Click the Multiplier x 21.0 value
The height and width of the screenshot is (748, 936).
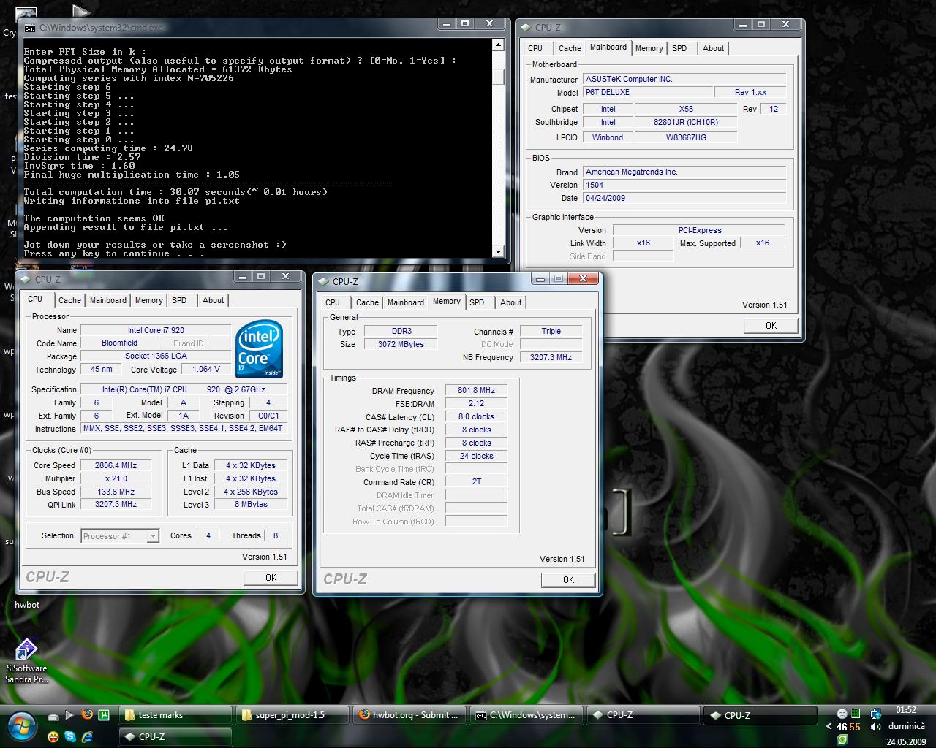(116, 478)
